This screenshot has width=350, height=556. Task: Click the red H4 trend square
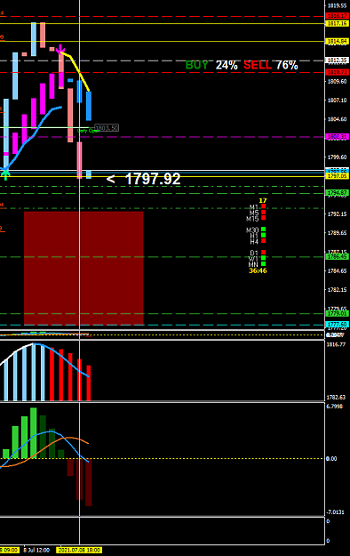[x=263, y=240]
